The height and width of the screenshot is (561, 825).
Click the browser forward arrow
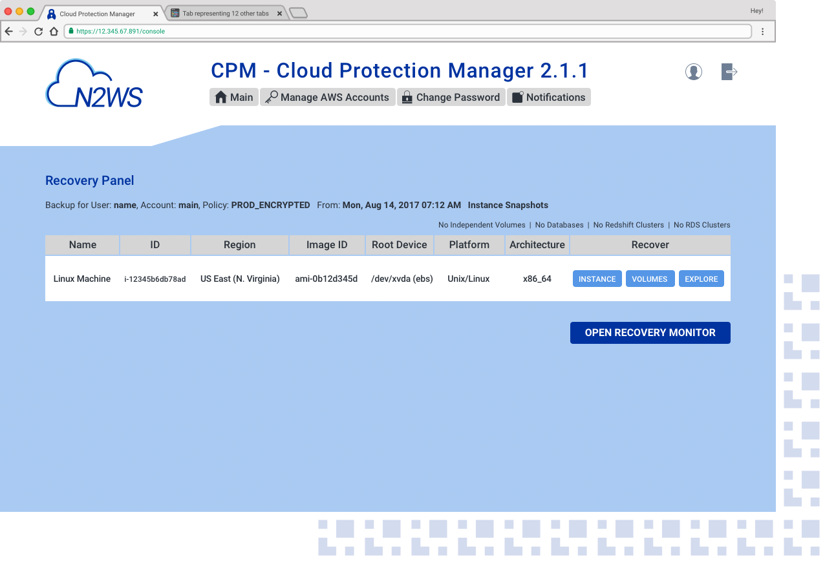point(23,31)
